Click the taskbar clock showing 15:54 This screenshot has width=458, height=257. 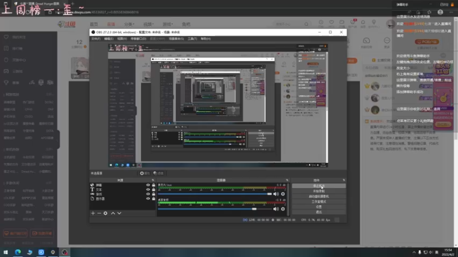click(x=448, y=252)
